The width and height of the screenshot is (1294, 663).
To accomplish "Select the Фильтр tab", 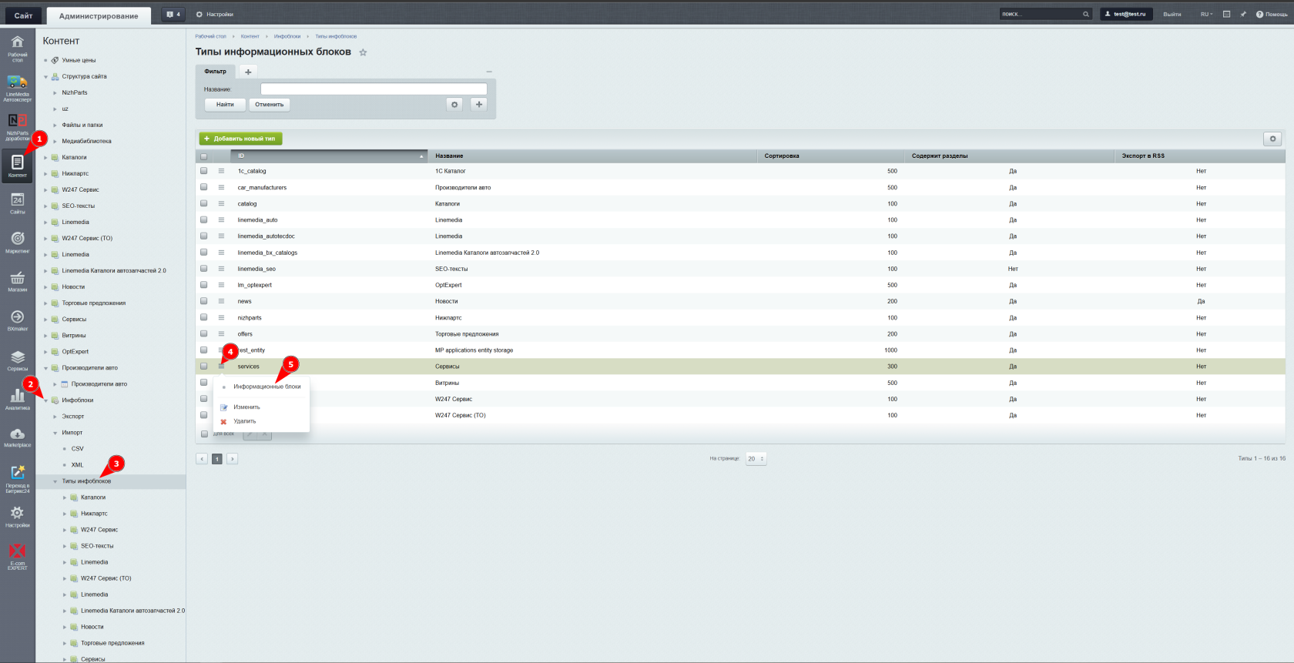I will pos(216,71).
